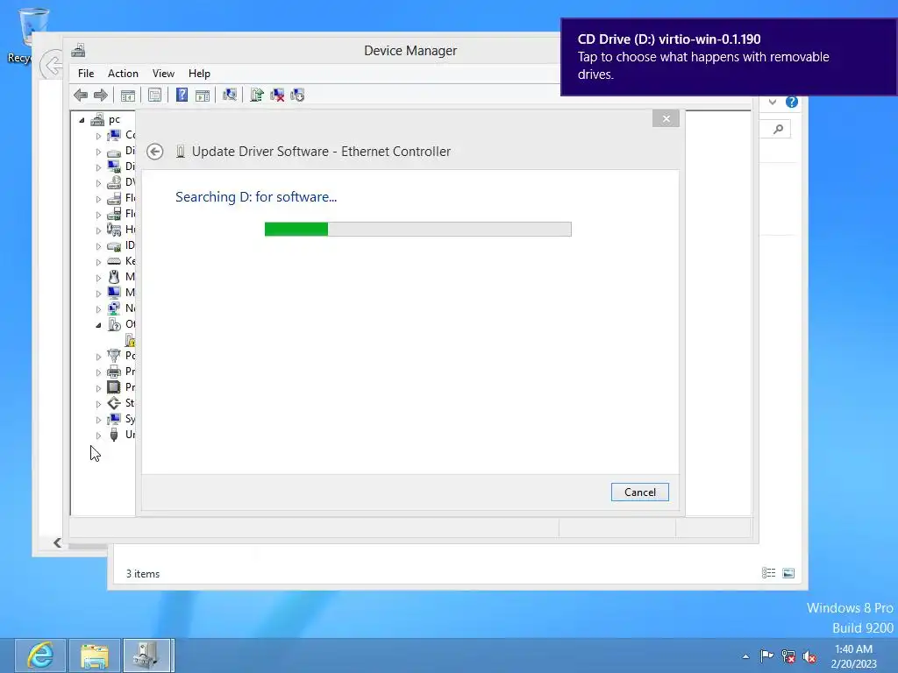
Task: Select the Mice mouse-shaped icon in tree
Action: [114, 277]
